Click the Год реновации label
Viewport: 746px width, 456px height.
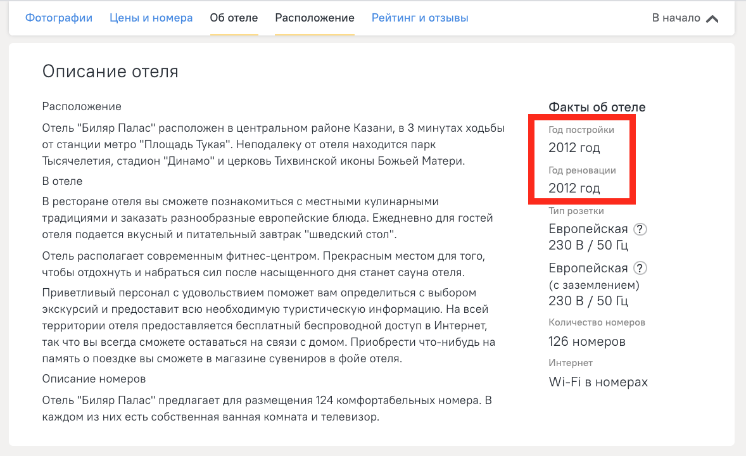582,170
